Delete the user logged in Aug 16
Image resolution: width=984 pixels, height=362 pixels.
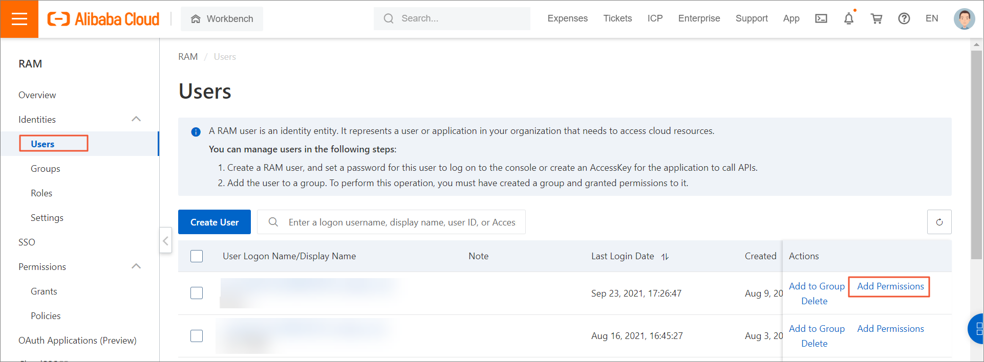pyautogui.click(x=814, y=344)
